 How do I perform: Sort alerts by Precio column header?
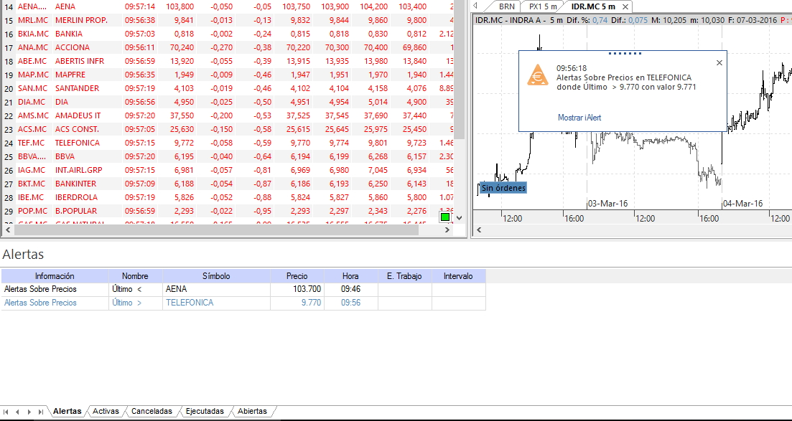(x=297, y=276)
